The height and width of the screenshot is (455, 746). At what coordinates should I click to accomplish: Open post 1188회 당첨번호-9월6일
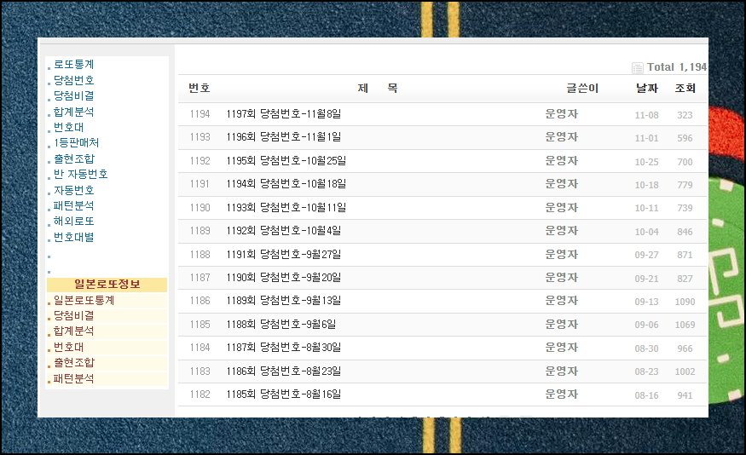281,325
